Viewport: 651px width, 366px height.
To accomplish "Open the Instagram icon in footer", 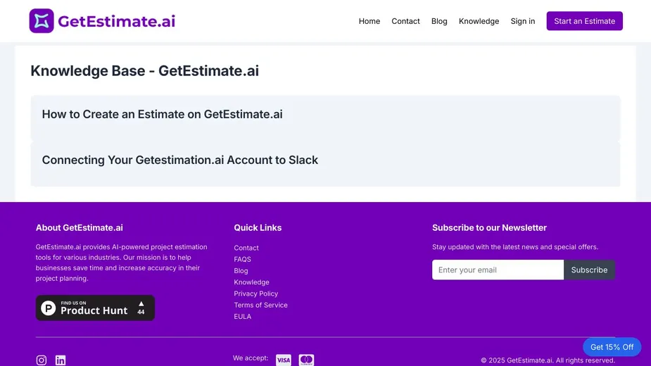I will pyautogui.click(x=42, y=360).
